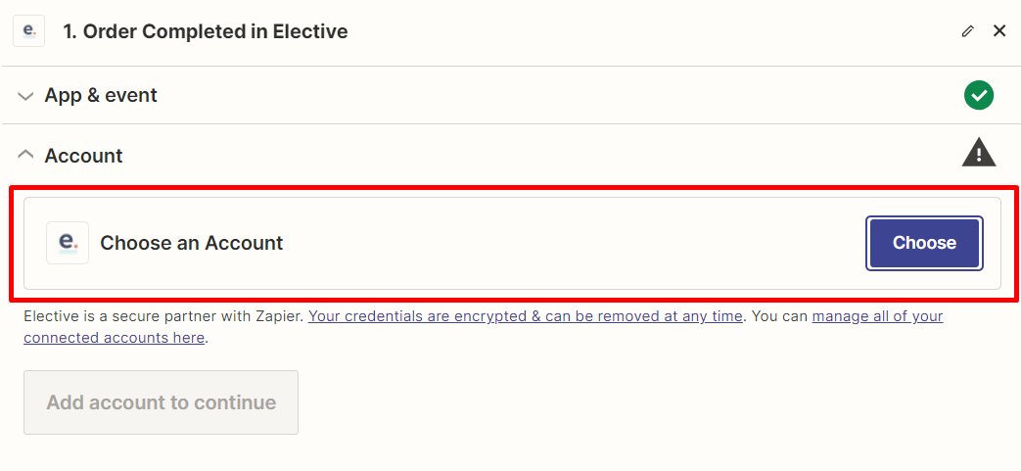Open the App & event section label
Screen dimensions: 1021x471
coord(101,96)
